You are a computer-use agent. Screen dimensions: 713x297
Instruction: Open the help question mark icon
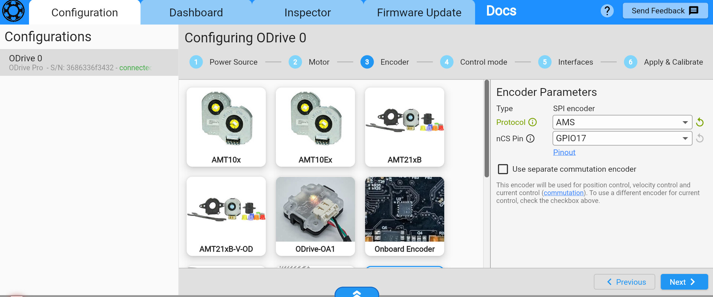click(607, 11)
